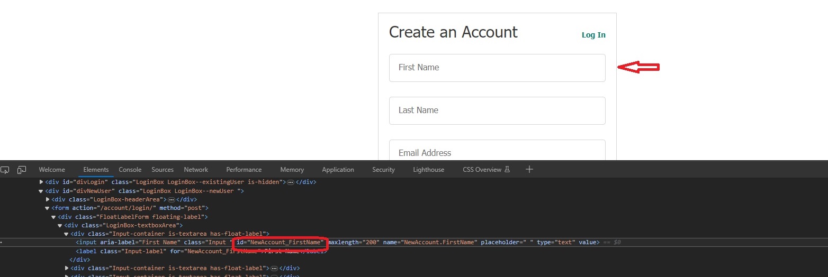828x277 pixels.
Task: Open the Lighthouse tab
Action: point(428,170)
